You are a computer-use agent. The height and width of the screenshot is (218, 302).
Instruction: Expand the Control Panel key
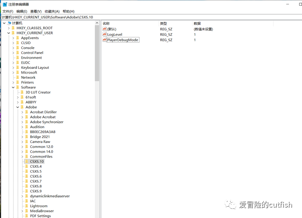point(13,53)
